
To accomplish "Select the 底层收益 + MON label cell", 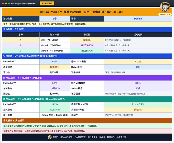I will point(87,104).
